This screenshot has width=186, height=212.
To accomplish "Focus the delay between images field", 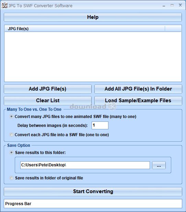I will (100, 125).
